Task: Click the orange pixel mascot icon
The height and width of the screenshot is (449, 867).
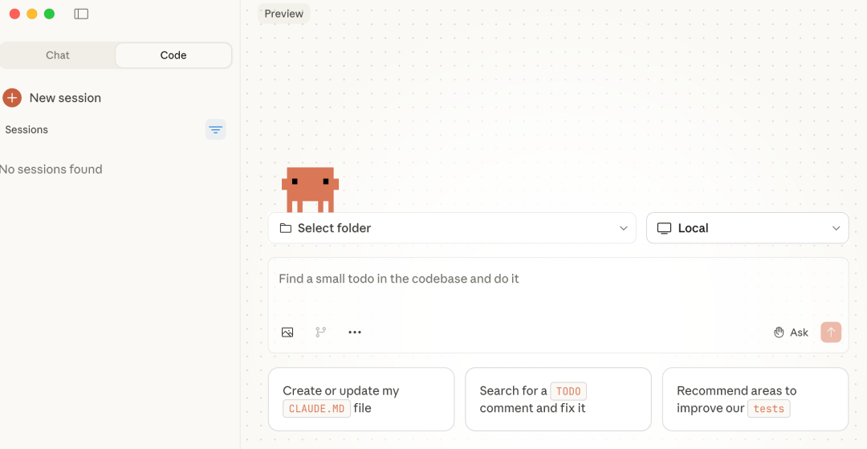Action: [x=310, y=189]
